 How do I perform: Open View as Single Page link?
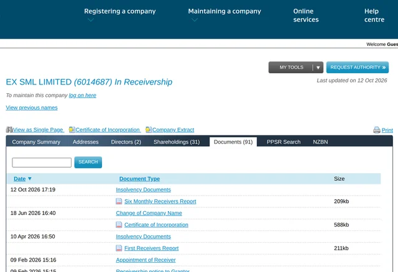(38, 130)
